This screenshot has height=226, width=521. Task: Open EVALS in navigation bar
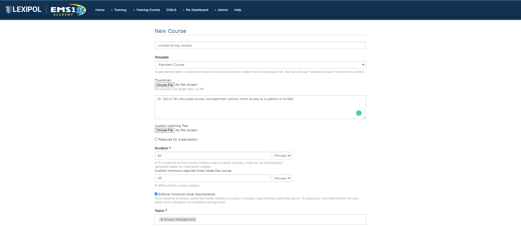pyautogui.click(x=171, y=10)
